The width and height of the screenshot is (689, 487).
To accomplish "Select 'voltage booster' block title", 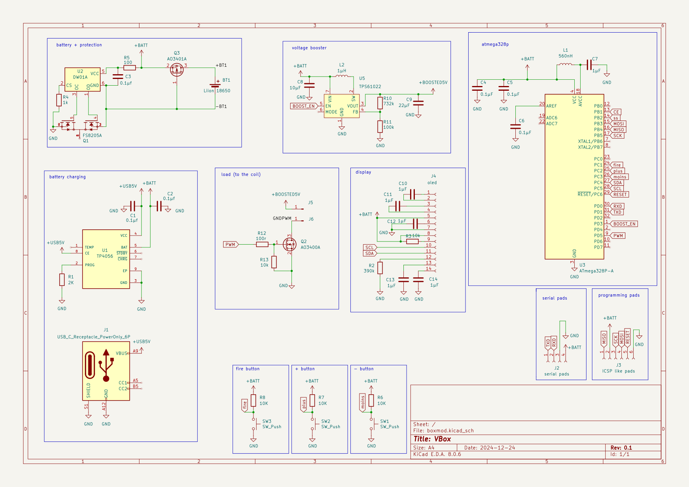I will point(309,48).
